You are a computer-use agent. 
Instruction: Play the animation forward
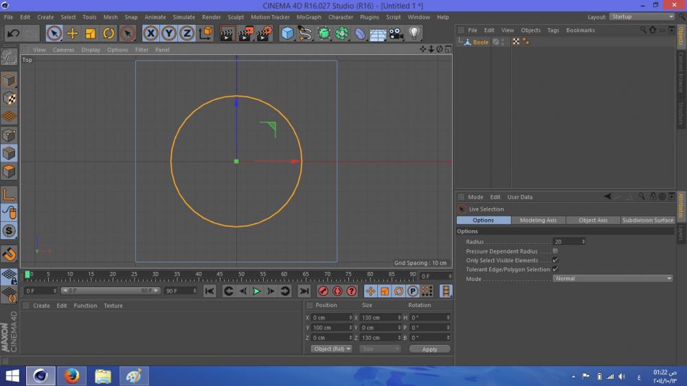(x=256, y=291)
